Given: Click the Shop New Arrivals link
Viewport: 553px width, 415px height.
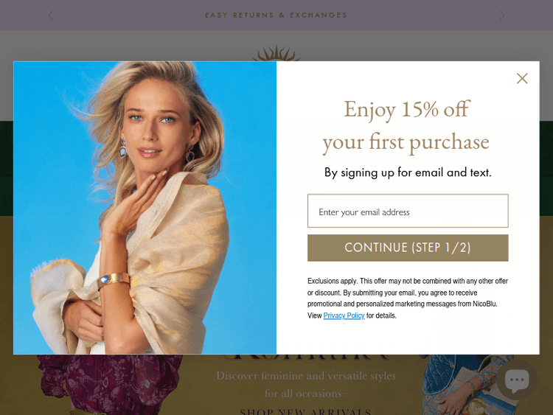Looking at the screenshot, I should (305, 411).
